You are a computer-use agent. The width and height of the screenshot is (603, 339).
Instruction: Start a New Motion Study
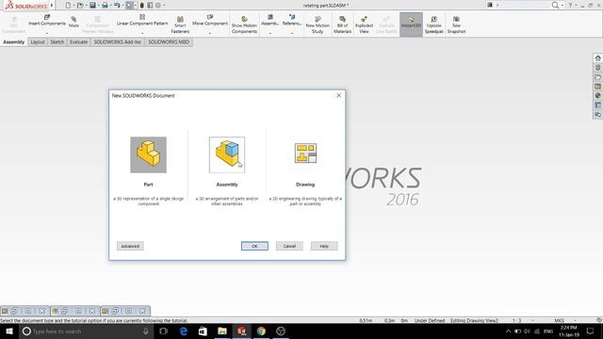coord(318,25)
